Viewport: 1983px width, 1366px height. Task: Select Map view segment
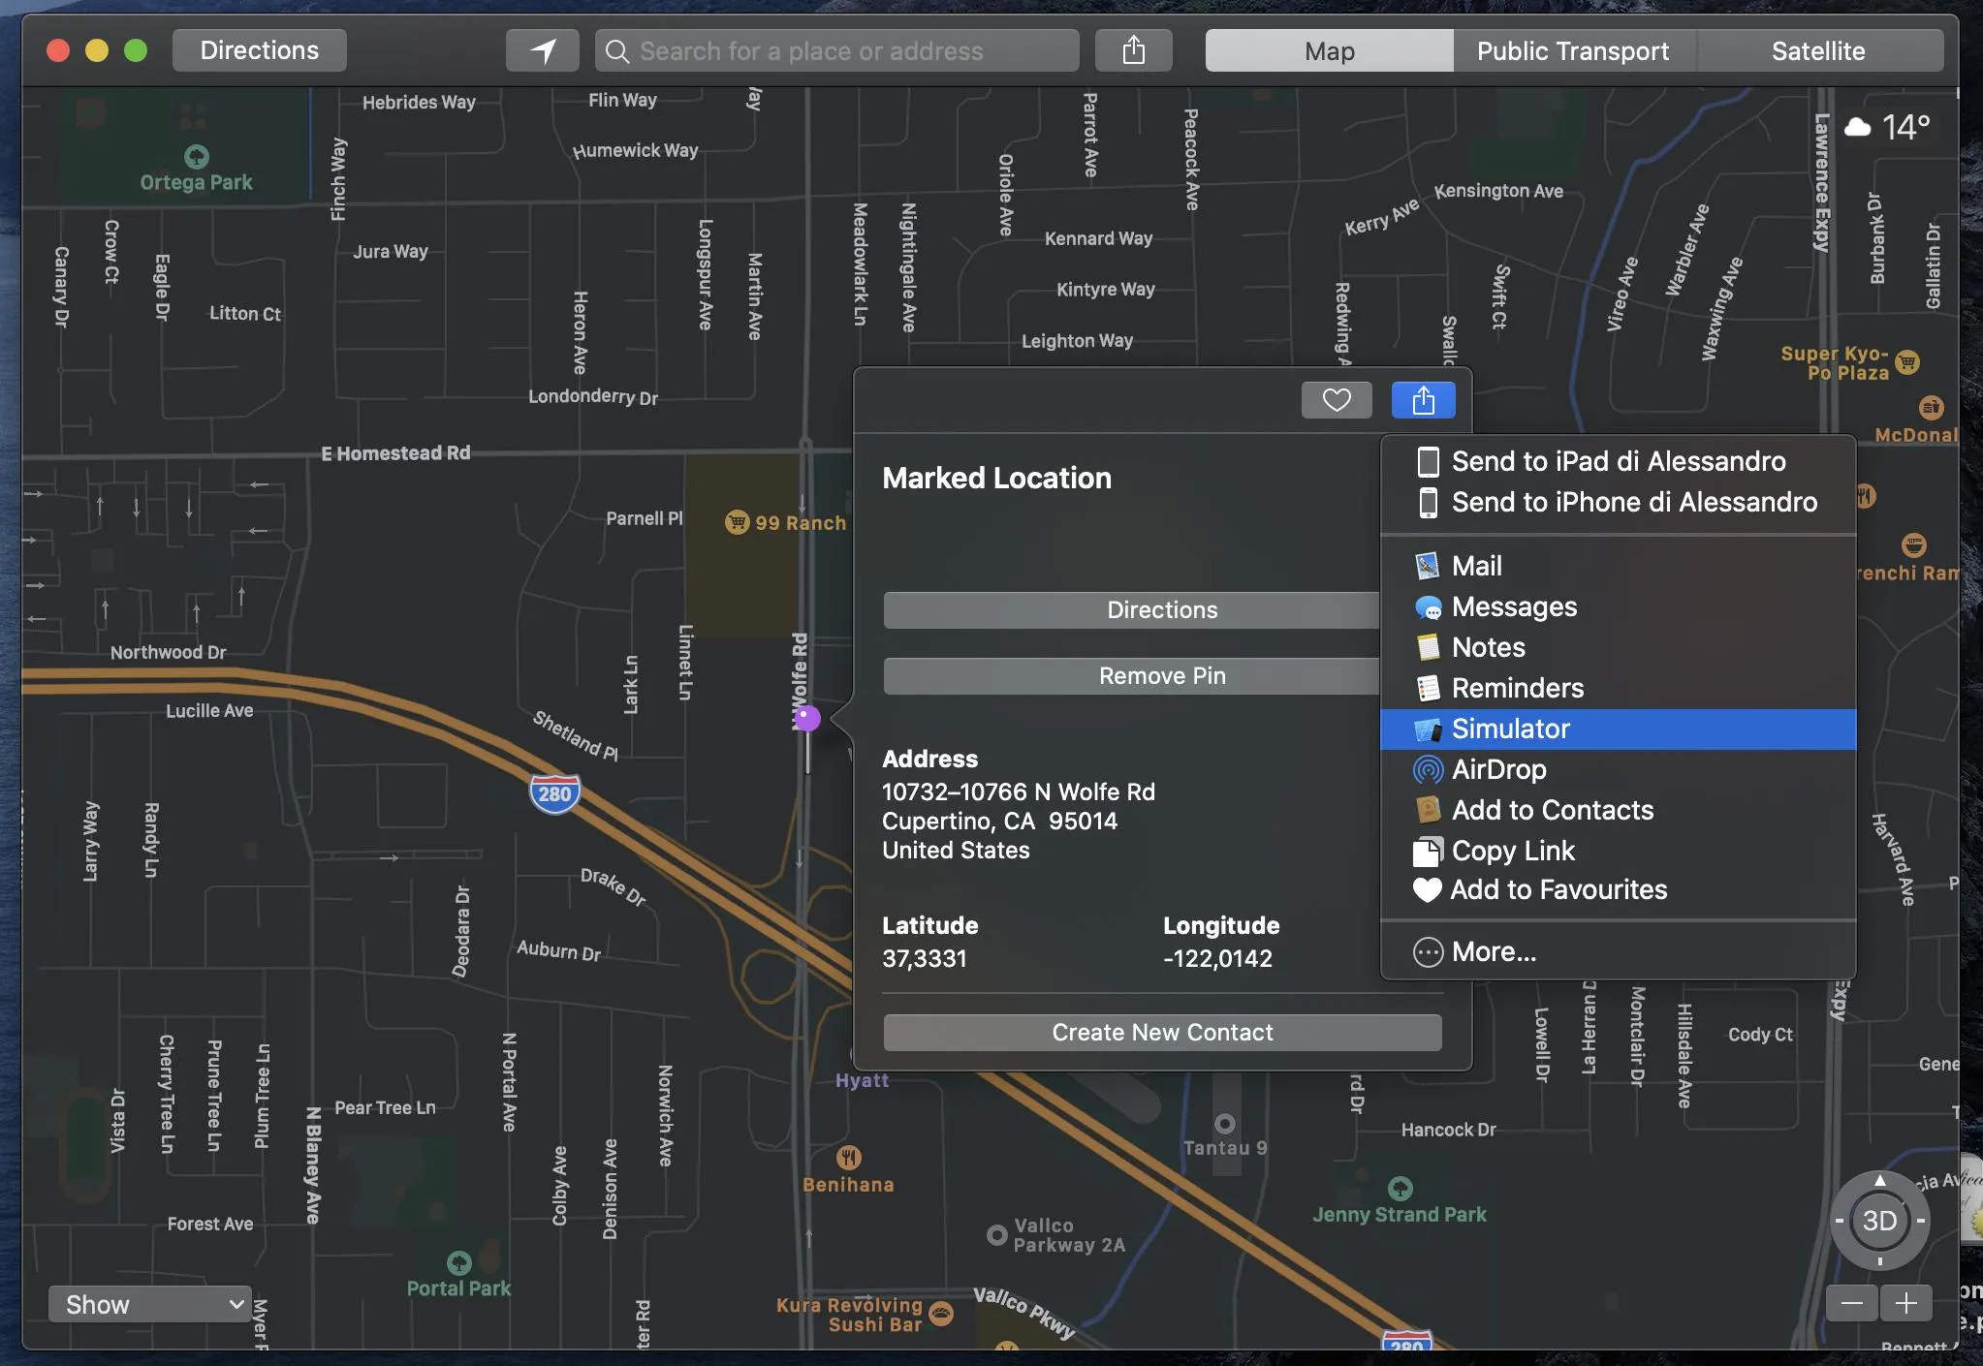(x=1329, y=50)
